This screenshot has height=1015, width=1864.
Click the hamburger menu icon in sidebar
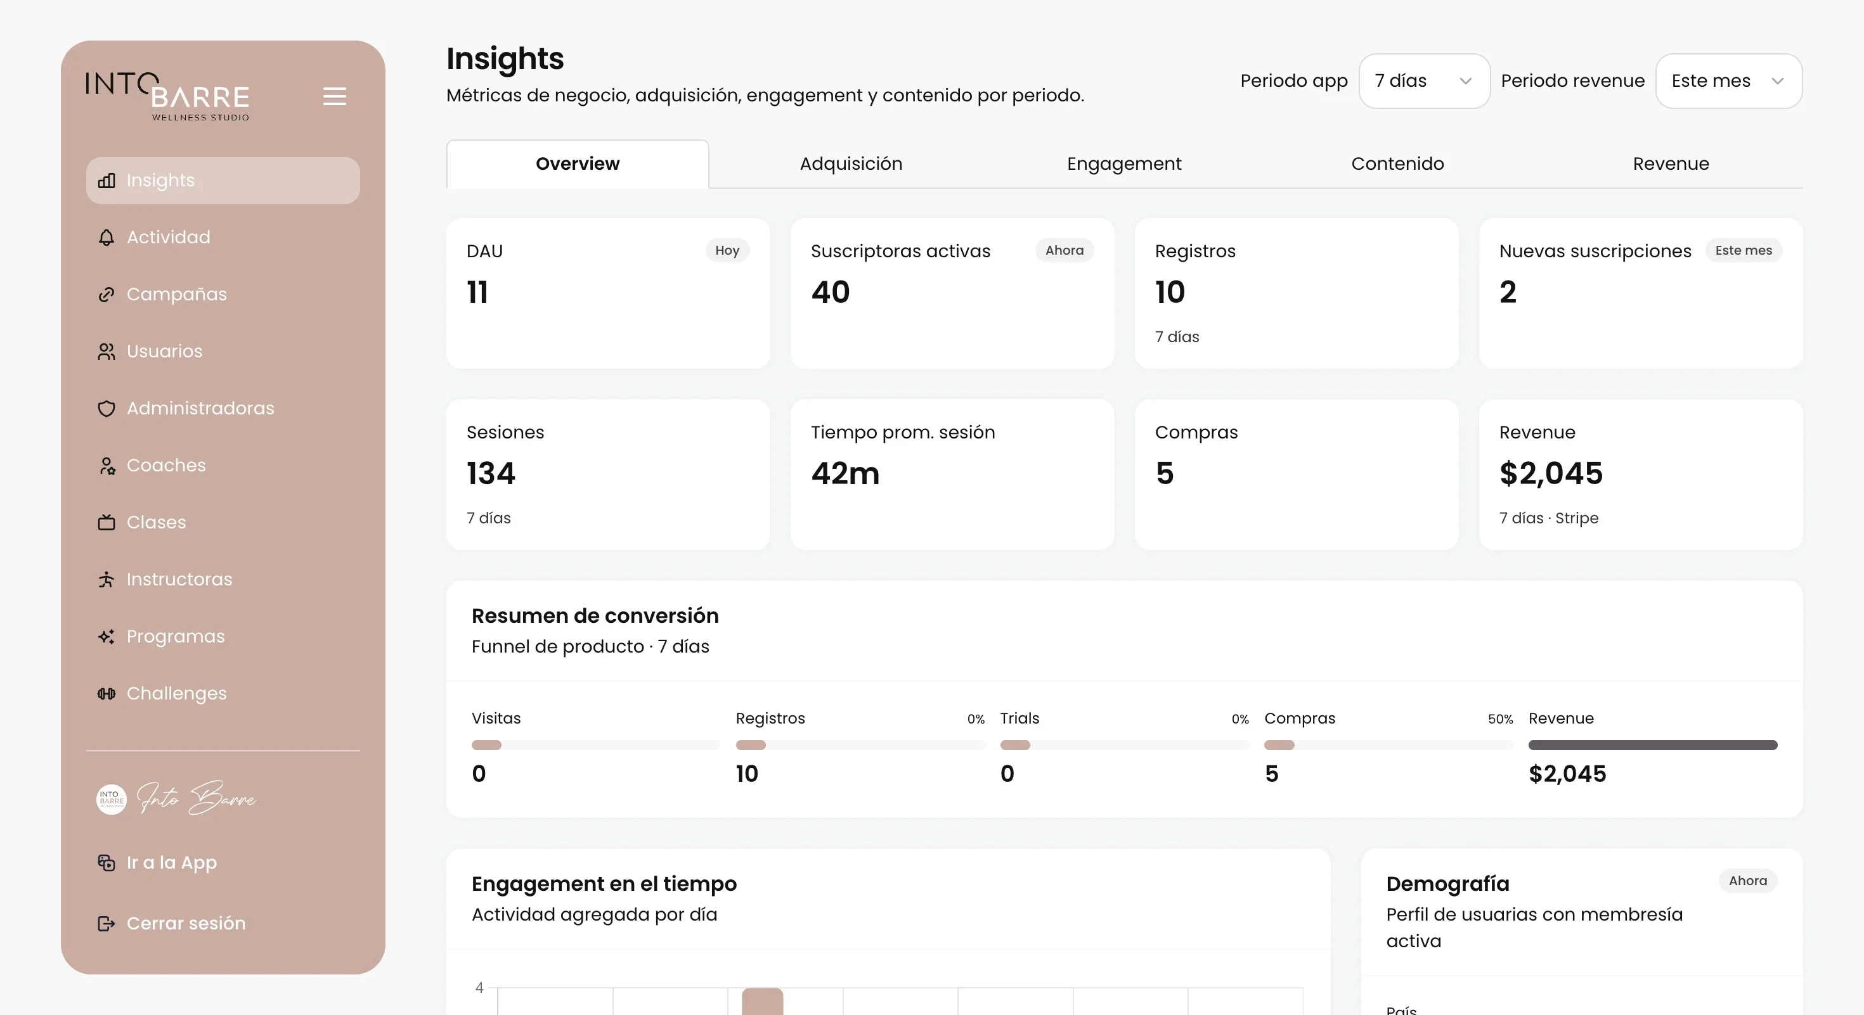(334, 96)
